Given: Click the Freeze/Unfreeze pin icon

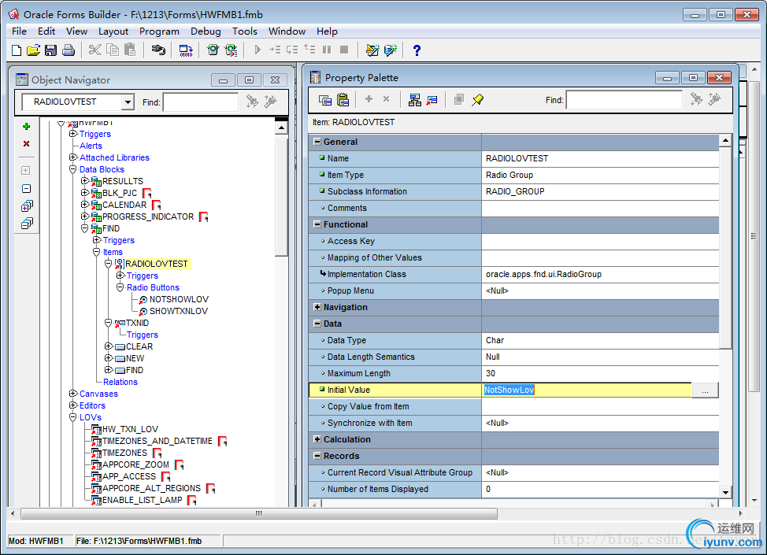Looking at the screenshot, I should [x=477, y=100].
